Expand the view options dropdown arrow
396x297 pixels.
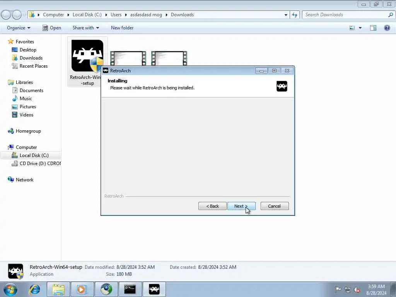[360, 28]
